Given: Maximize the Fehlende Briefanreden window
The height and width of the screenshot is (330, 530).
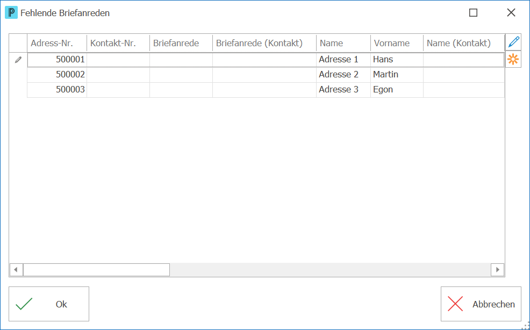Looking at the screenshot, I should tap(473, 13).
